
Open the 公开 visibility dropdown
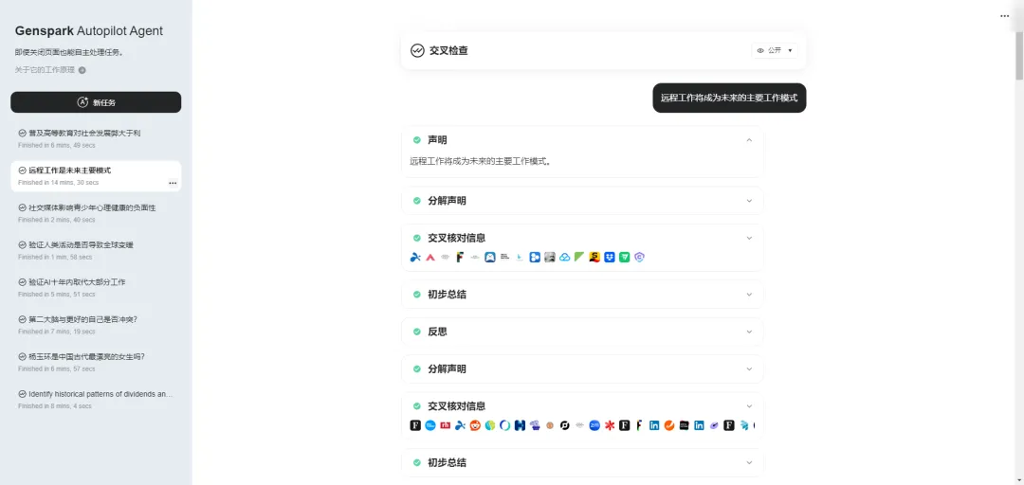tap(775, 50)
